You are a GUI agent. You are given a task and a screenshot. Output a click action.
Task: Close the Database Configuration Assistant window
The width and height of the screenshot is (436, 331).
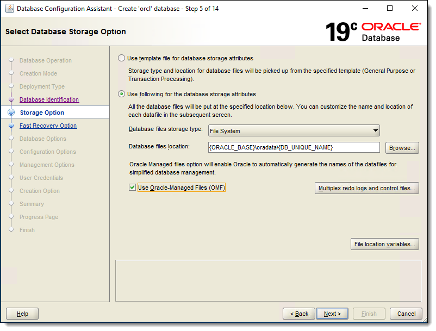pyautogui.click(x=415, y=8)
